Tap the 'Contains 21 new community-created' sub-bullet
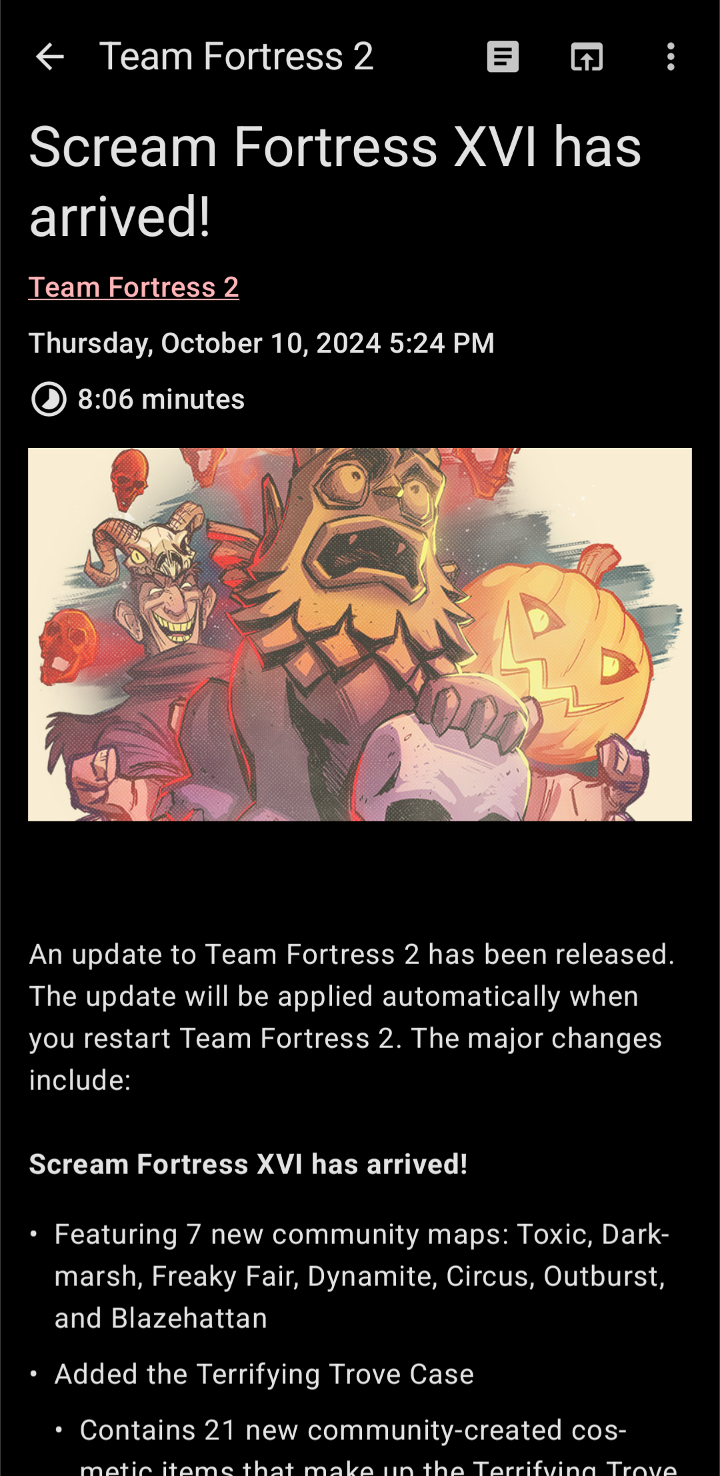Image resolution: width=720 pixels, height=1476 pixels. pos(352,1430)
